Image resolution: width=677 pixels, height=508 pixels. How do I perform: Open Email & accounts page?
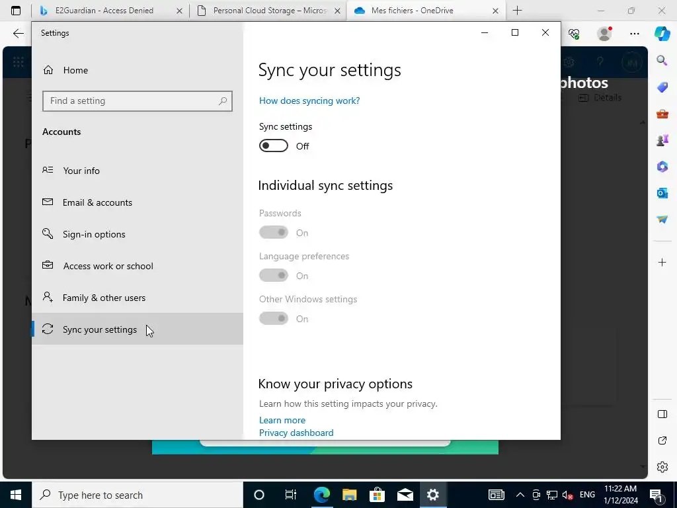click(138, 202)
